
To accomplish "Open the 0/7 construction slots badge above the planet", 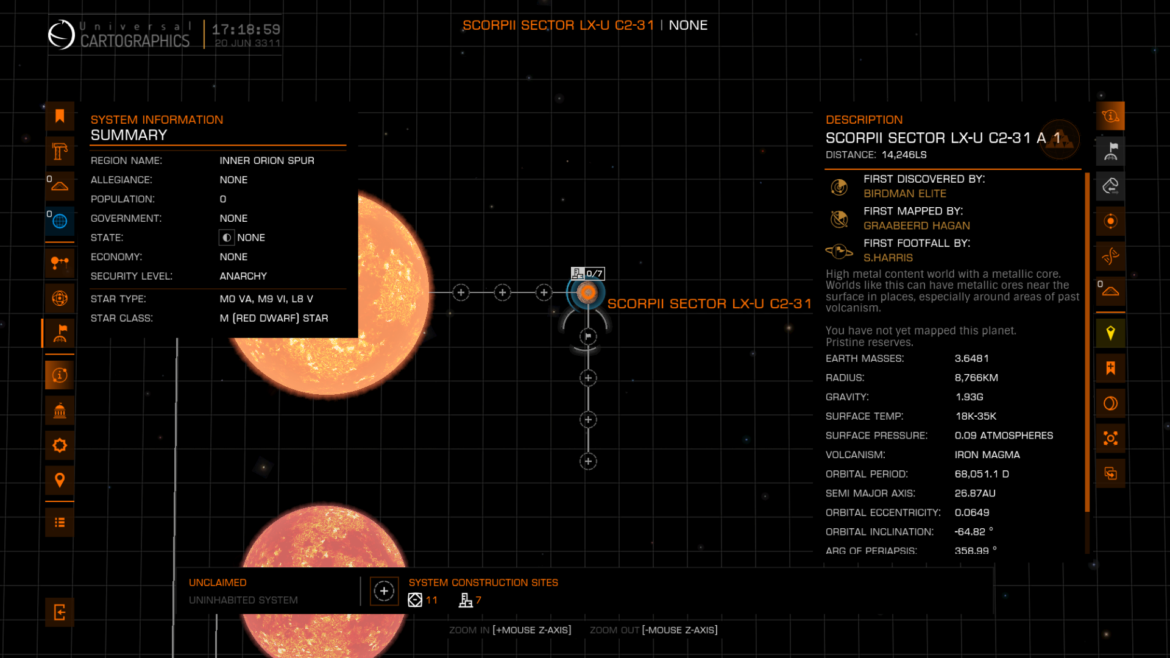I will 587,274.
